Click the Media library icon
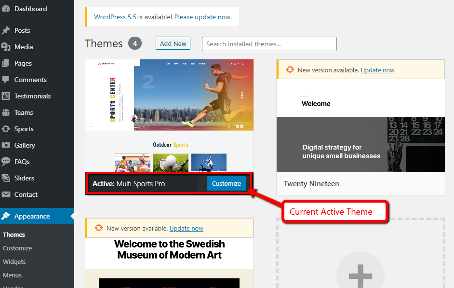The height and width of the screenshot is (288, 454). click(x=6, y=47)
